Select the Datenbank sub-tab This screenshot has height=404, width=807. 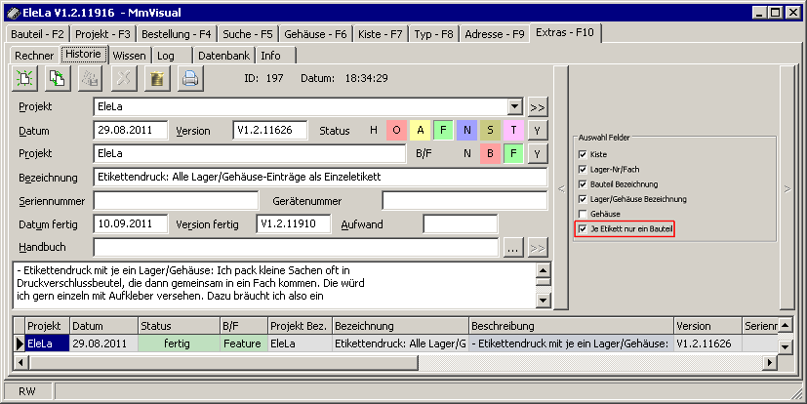click(223, 56)
